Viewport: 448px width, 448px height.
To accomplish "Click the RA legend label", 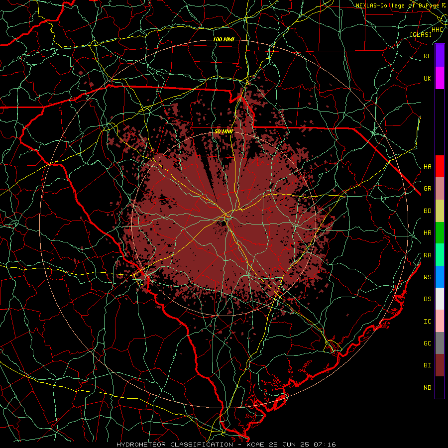I will click(427, 255).
